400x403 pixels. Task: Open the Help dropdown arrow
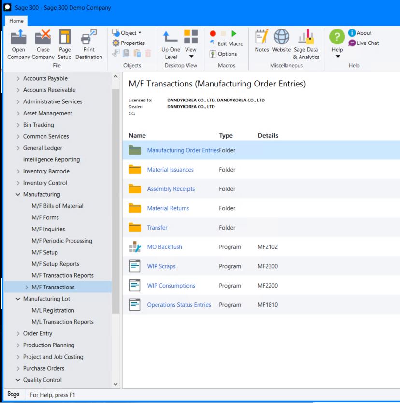click(338, 56)
